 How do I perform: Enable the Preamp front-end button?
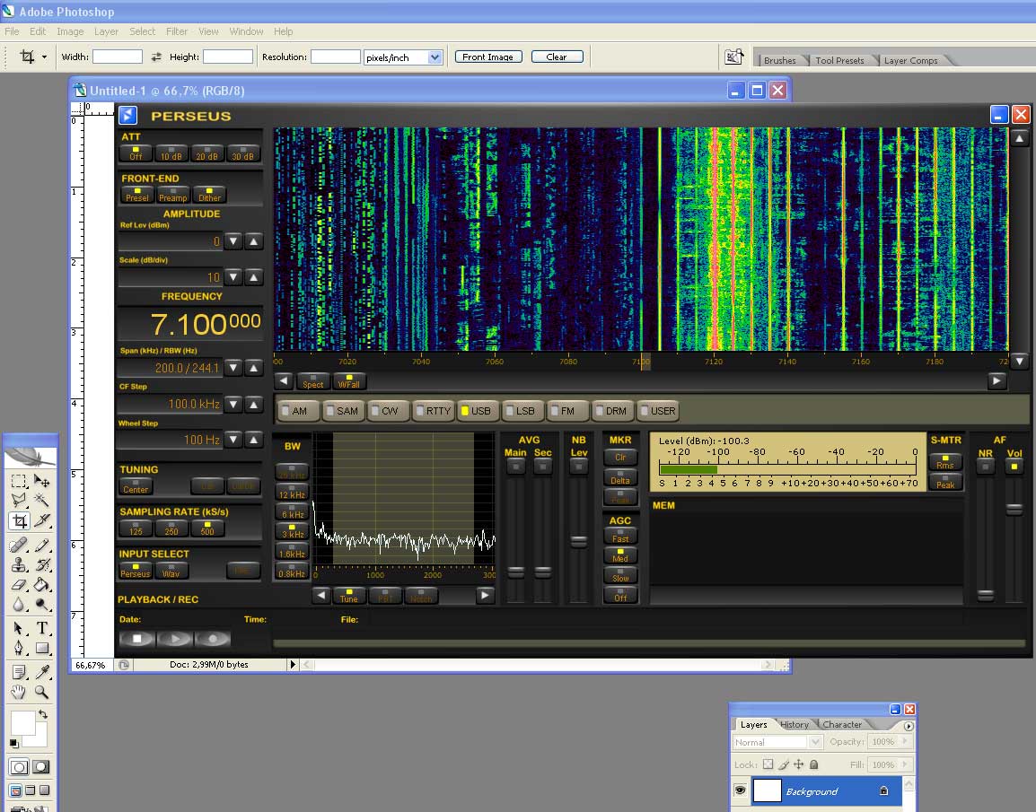click(x=173, y=195)
